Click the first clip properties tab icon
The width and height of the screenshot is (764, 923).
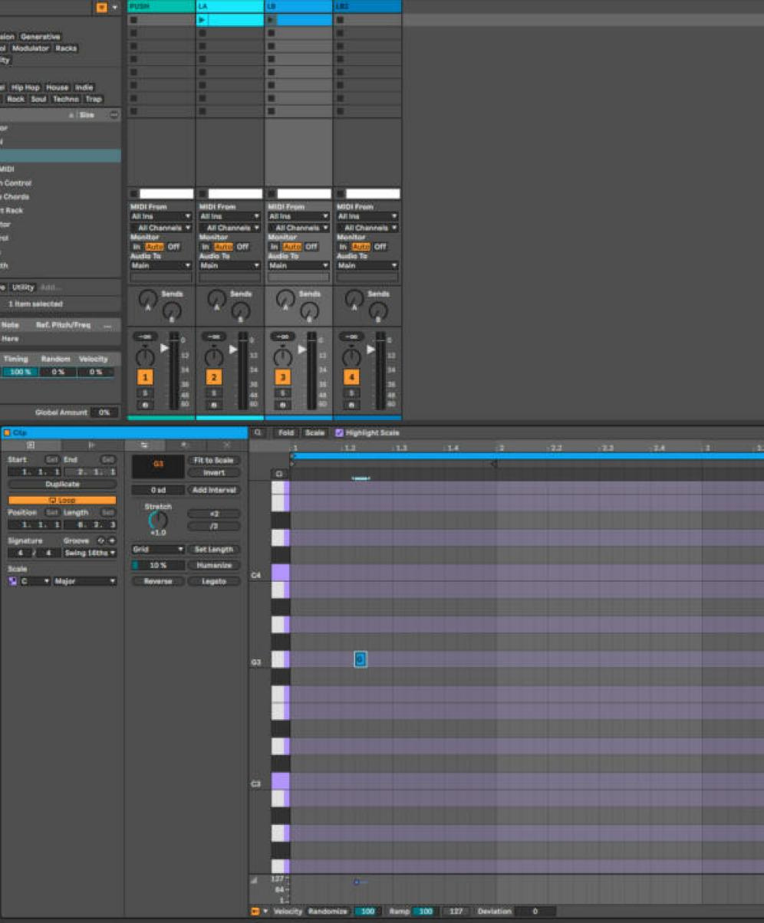31,445
